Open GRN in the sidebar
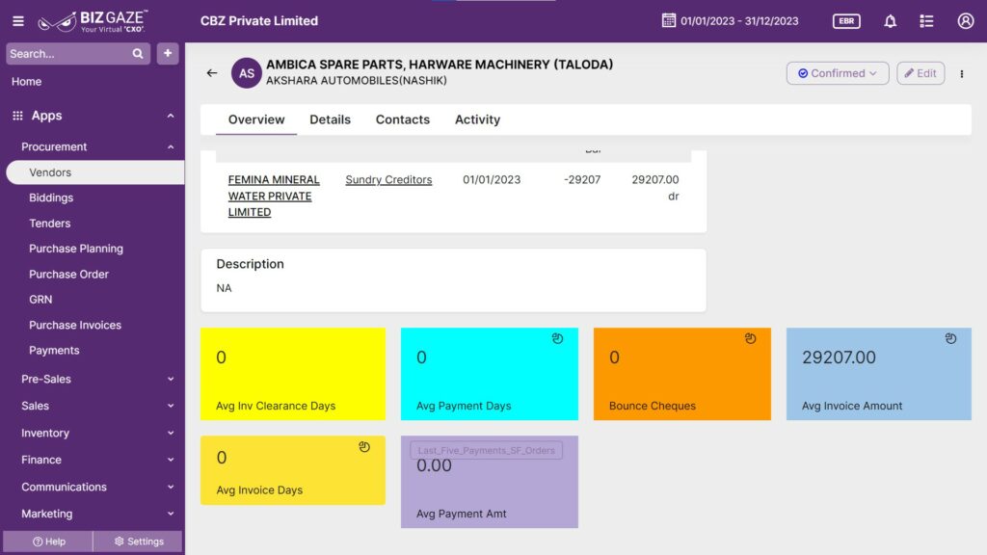Viewport: 987px width, 555px height. coord(40,300)
